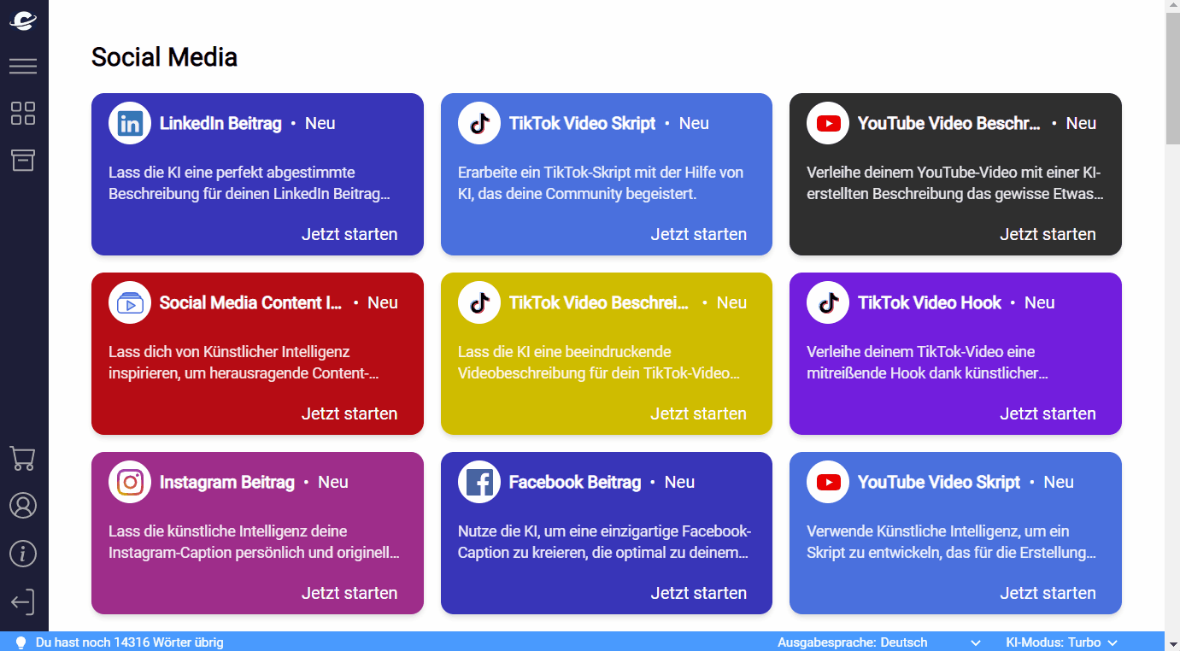Click the logout arrow icon
This screenshot has height=651, width=1180.
tap(23, 601)
